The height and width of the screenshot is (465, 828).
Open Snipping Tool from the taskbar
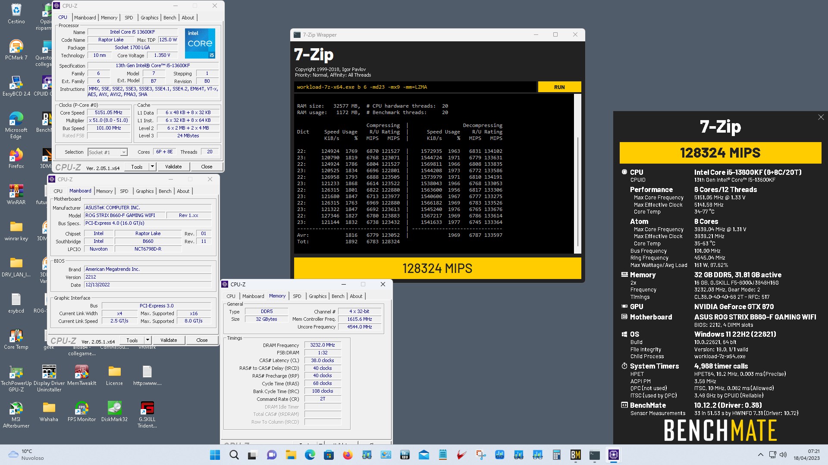(480, 455)
